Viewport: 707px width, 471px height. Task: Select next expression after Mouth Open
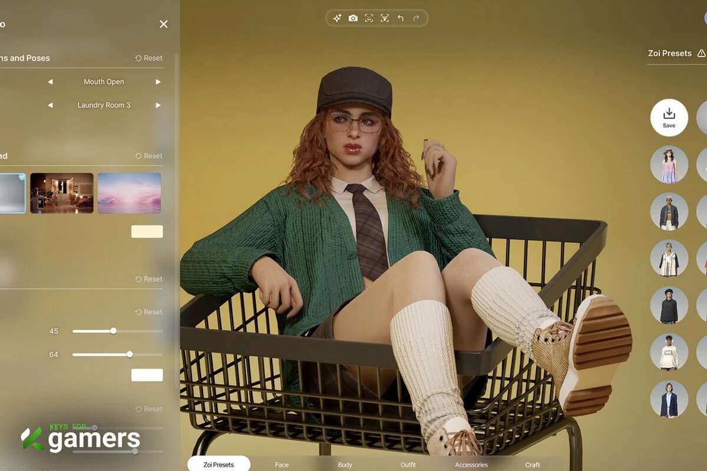pos(158,82)
